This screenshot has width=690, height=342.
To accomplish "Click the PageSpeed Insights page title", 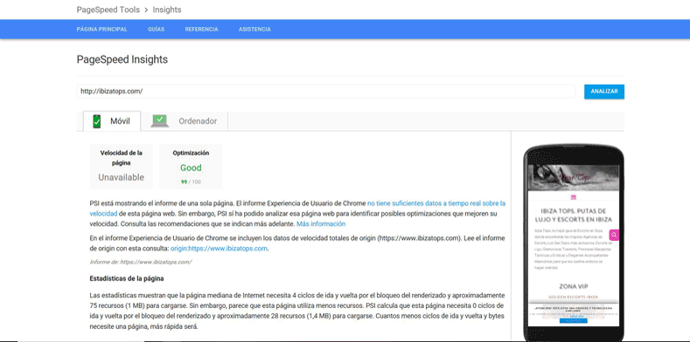I will pos(122,59).
